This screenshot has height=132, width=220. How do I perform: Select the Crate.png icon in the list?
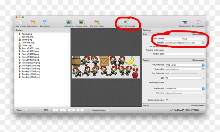pos(20,46)
